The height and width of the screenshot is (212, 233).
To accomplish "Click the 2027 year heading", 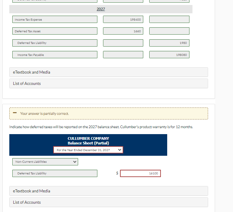I will (x=101, y=9).
